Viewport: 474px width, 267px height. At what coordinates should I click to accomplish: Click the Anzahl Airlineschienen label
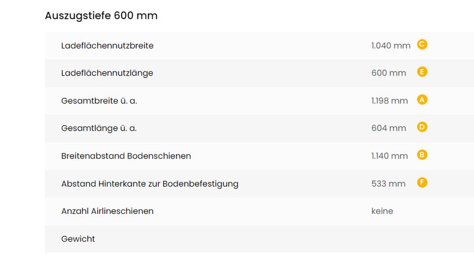[107, 211]
